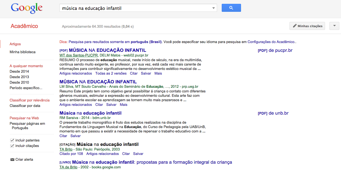
Task: Artigos relacionados for first result
Action: click(x=76, y=73)
